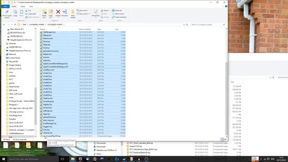
Task: Click the Edit command in Open group
Action: (x=103, y=14)
